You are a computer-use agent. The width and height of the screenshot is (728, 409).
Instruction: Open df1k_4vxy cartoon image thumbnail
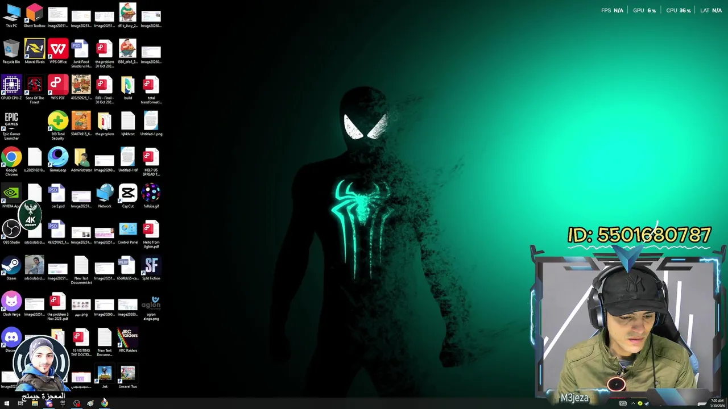point(128,16)
